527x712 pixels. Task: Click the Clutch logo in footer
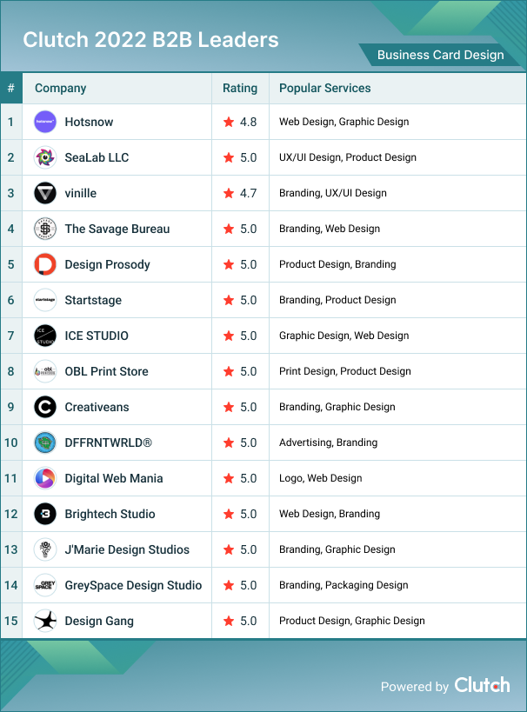coord(482,685)
